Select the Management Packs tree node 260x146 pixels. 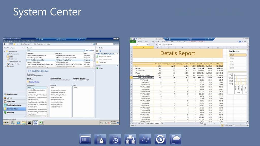[x=14, y=64]
